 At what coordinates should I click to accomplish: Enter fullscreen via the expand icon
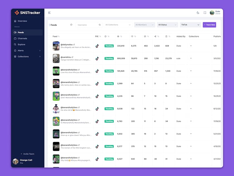pyautogui.click(x=205, y=13)
